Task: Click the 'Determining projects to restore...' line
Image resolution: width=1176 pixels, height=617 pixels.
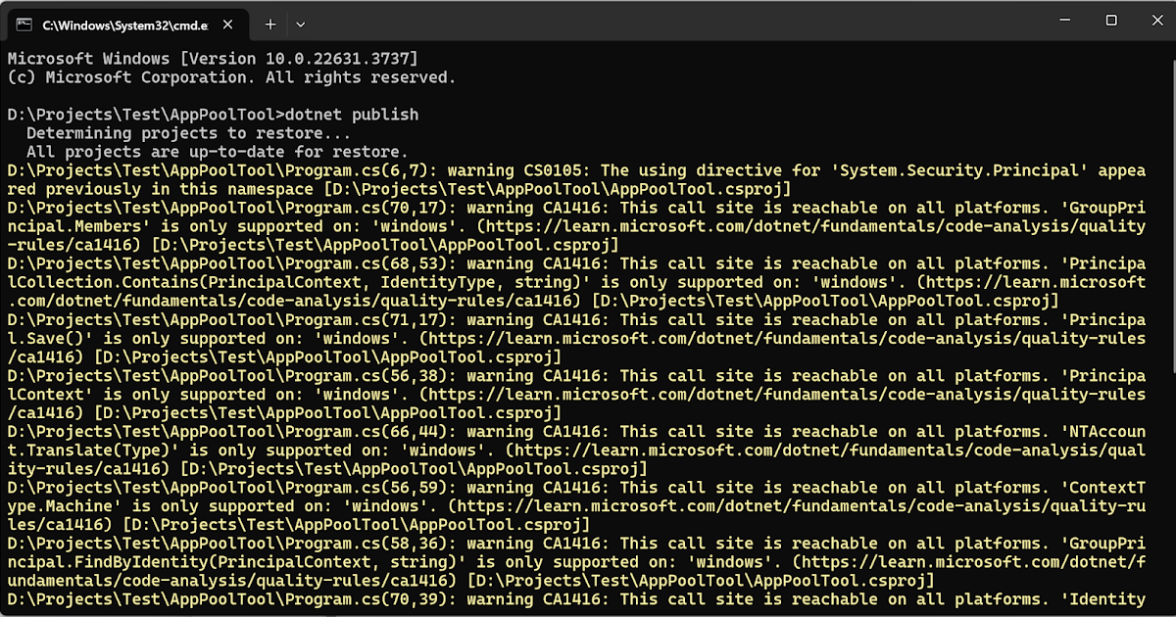Action: (x=188, y=133)
